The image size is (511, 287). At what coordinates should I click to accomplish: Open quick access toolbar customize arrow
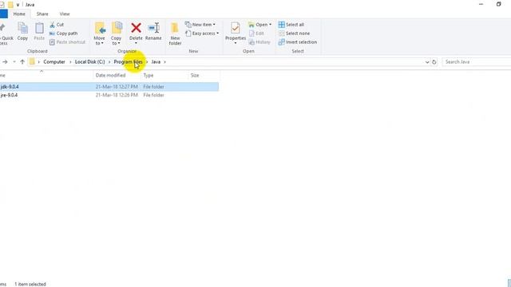tap(18, 5)
